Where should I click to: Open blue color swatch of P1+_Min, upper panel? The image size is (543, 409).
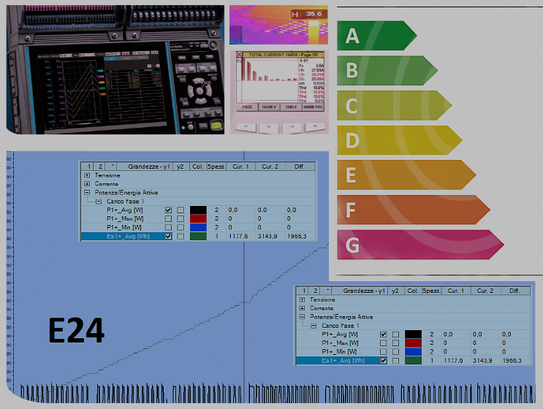[198, 228]
